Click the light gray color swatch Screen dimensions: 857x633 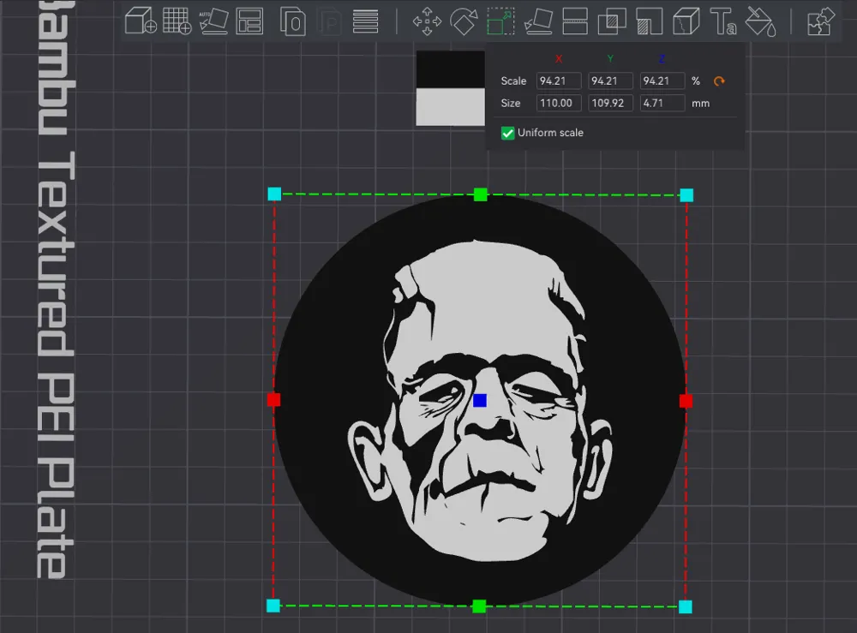point(450,107)
